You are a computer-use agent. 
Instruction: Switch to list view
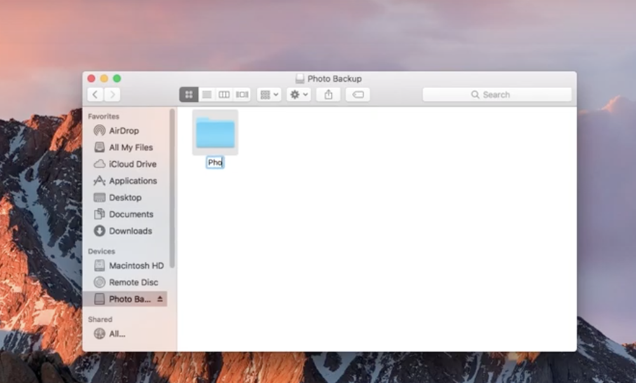click(207, 95)
